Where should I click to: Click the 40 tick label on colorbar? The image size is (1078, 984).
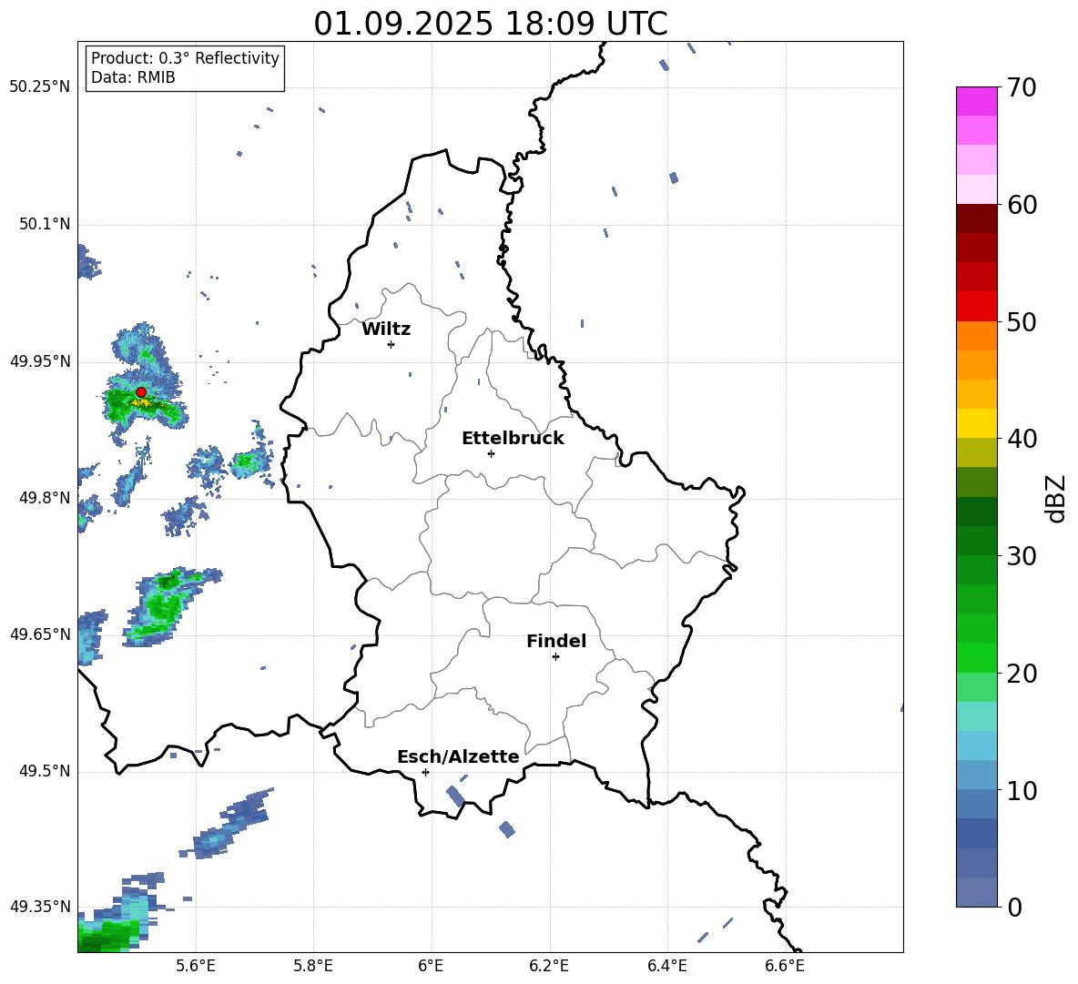(x=1021, y=439)
